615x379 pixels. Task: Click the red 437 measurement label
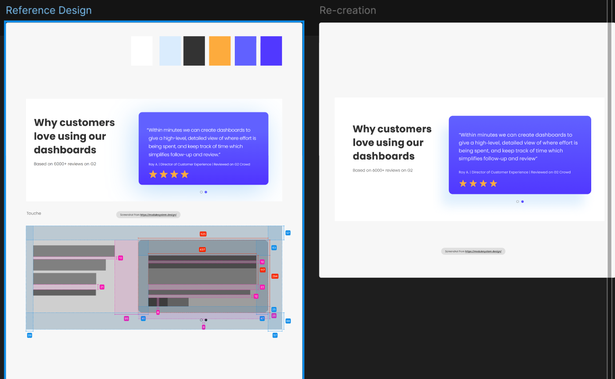pos(202,249)
